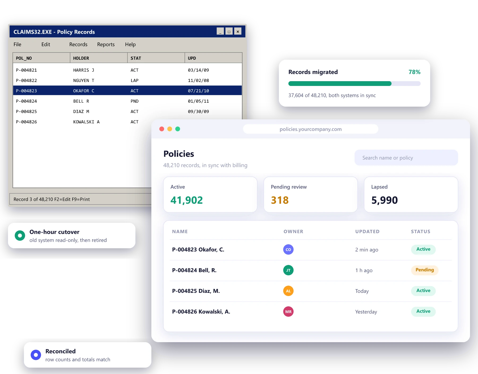Click the HOLDER column header

99,58
